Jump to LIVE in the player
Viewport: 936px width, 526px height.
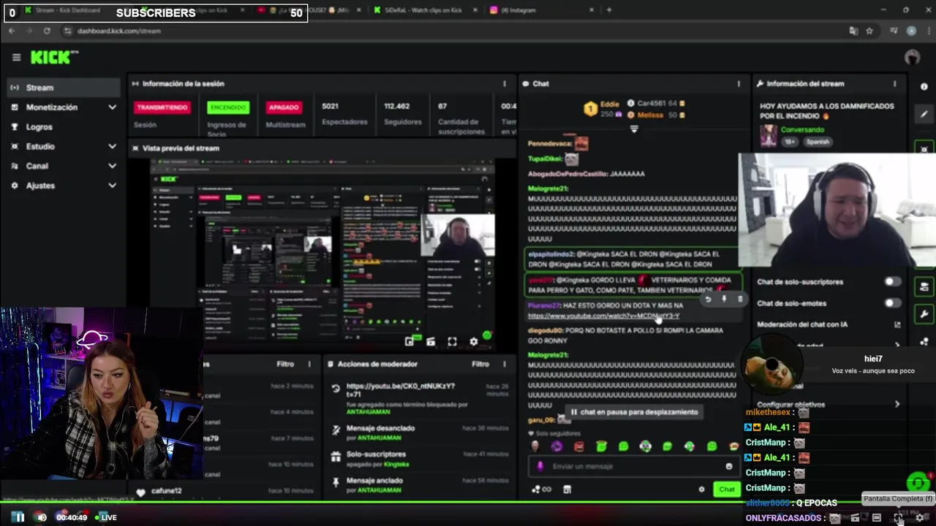coord(105,517)
